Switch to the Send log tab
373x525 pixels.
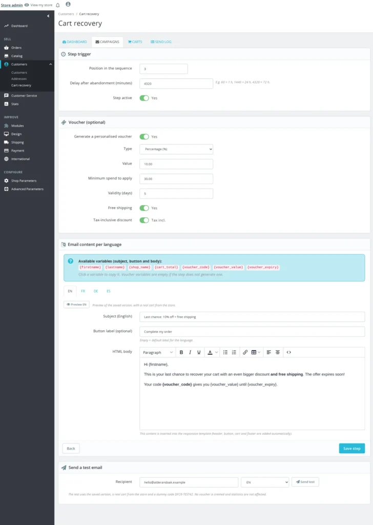coord(161,42)
